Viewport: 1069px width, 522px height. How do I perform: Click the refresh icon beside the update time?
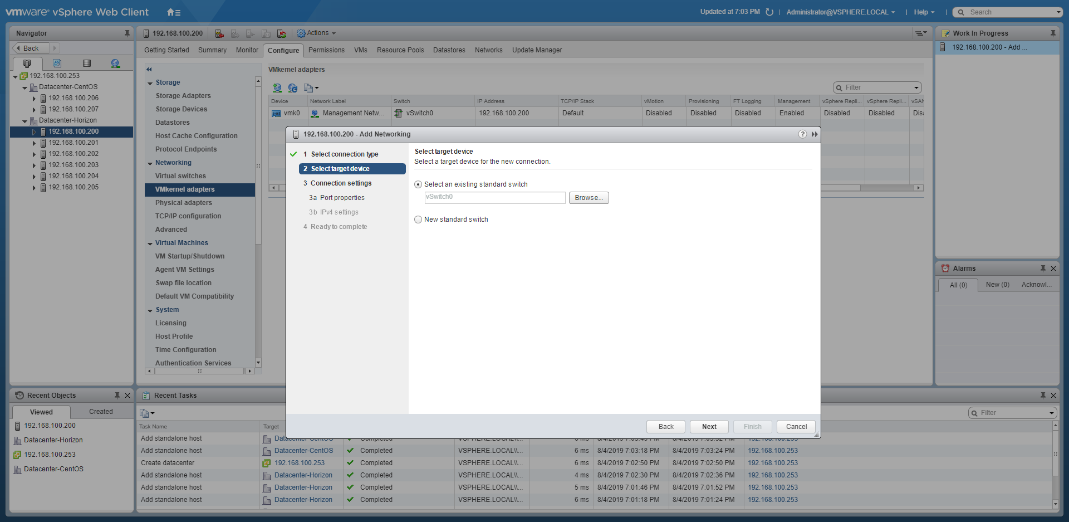769,12
